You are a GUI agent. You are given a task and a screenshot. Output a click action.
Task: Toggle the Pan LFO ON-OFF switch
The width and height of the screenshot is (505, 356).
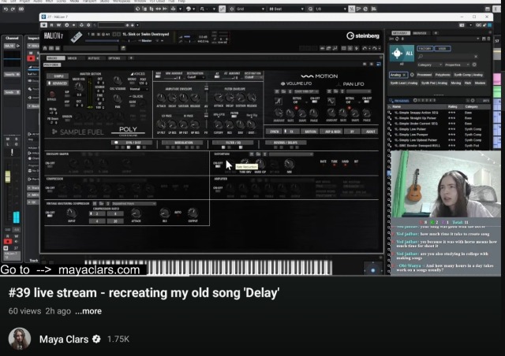[x=366, y=102]
